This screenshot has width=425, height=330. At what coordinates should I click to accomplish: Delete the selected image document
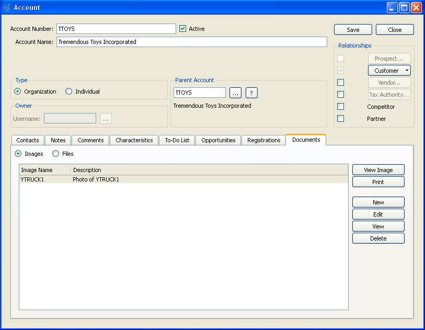[378, 238]
